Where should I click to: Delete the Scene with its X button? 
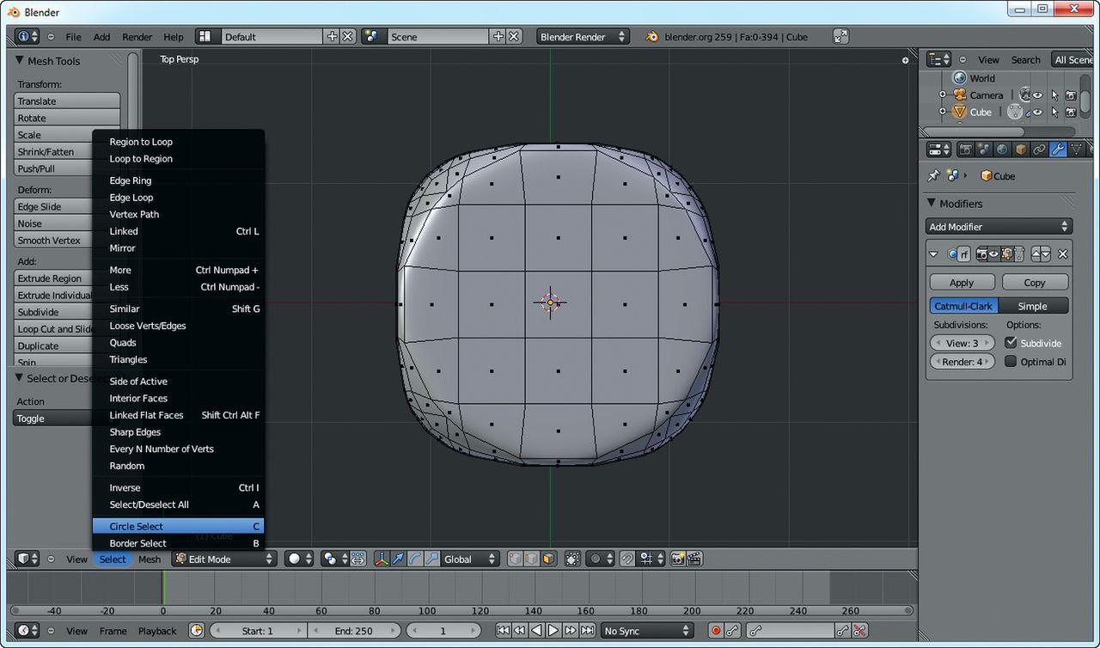click(x=514, y=37)
